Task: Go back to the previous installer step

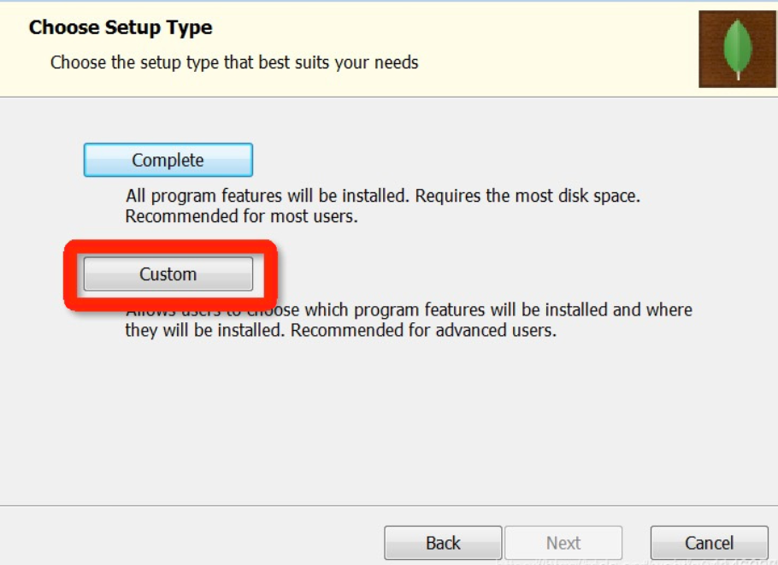Action: click(x=442, y=543)
